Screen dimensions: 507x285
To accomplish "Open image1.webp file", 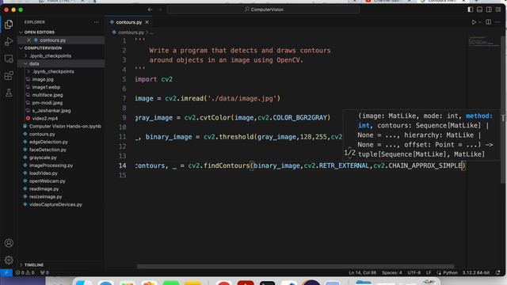I will coord(46,87).
